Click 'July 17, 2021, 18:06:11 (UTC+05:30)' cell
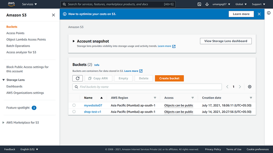This screenshot has width=273, height=153. tap(227, 105)
